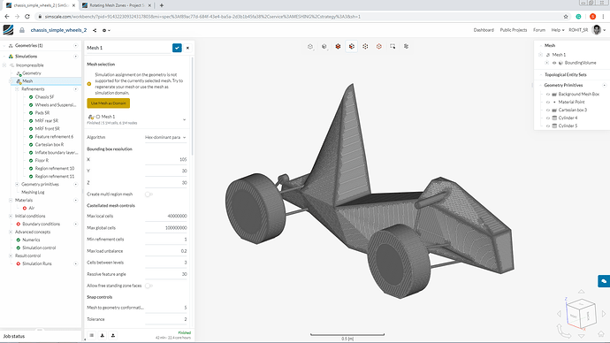Reload the browser page
The height and width of the screenshot is (343, 610).
point(27,17)
